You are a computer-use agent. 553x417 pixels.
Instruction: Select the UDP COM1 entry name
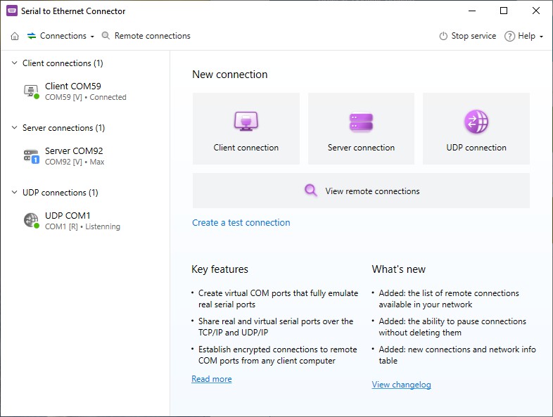[68, 215]
